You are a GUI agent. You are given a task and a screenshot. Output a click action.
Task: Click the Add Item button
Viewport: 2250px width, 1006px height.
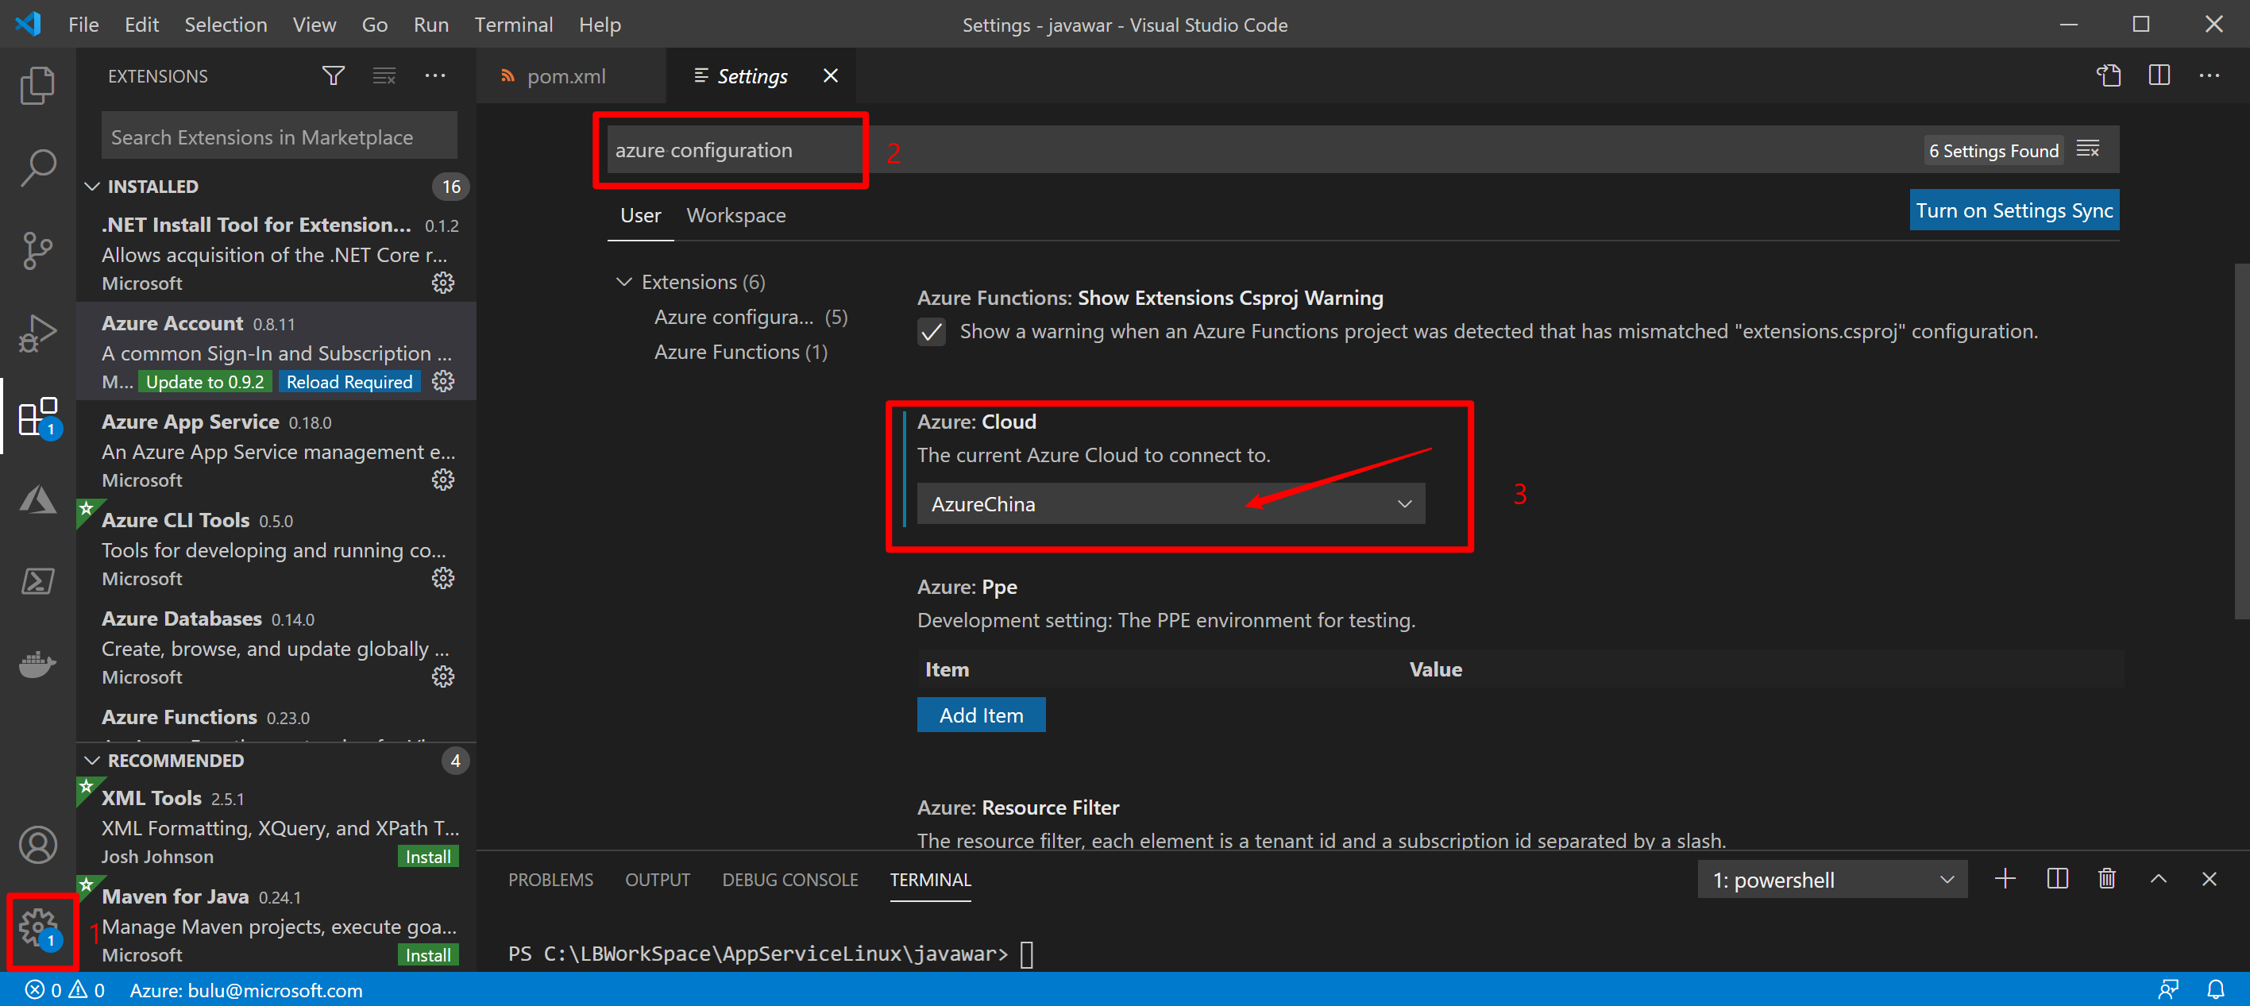980,715
